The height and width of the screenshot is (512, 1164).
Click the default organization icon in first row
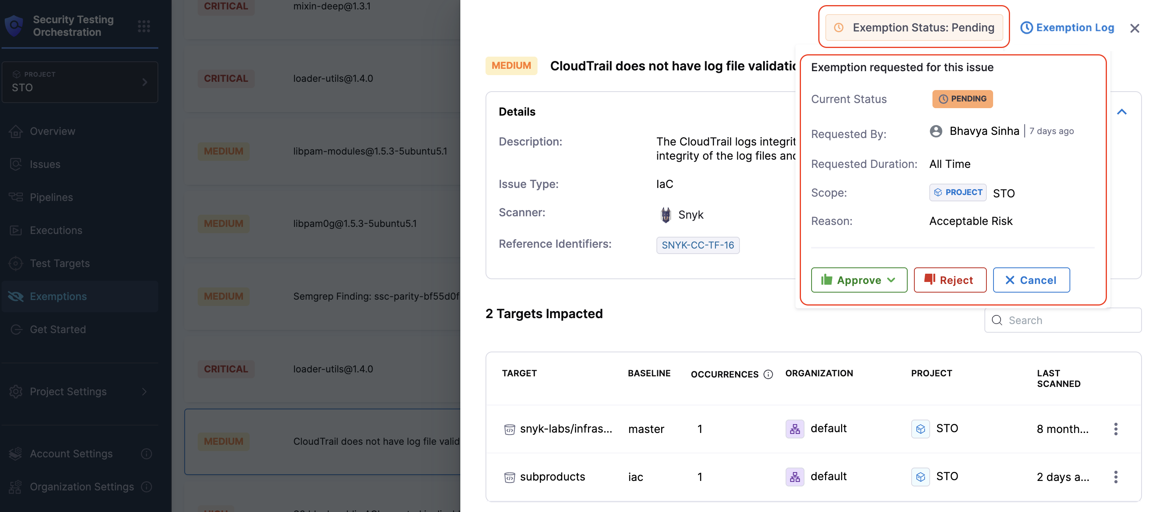[x=795, y=429]
